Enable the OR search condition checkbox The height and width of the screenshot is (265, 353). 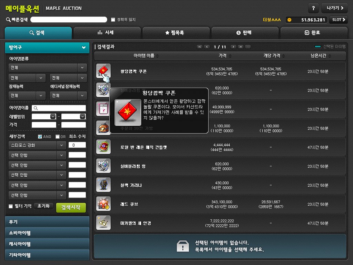pos(58,137)
